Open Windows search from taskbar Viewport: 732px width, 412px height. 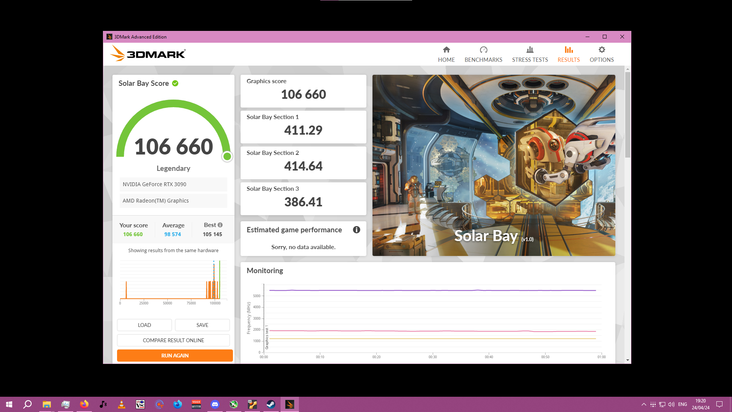tap(27, 404)
